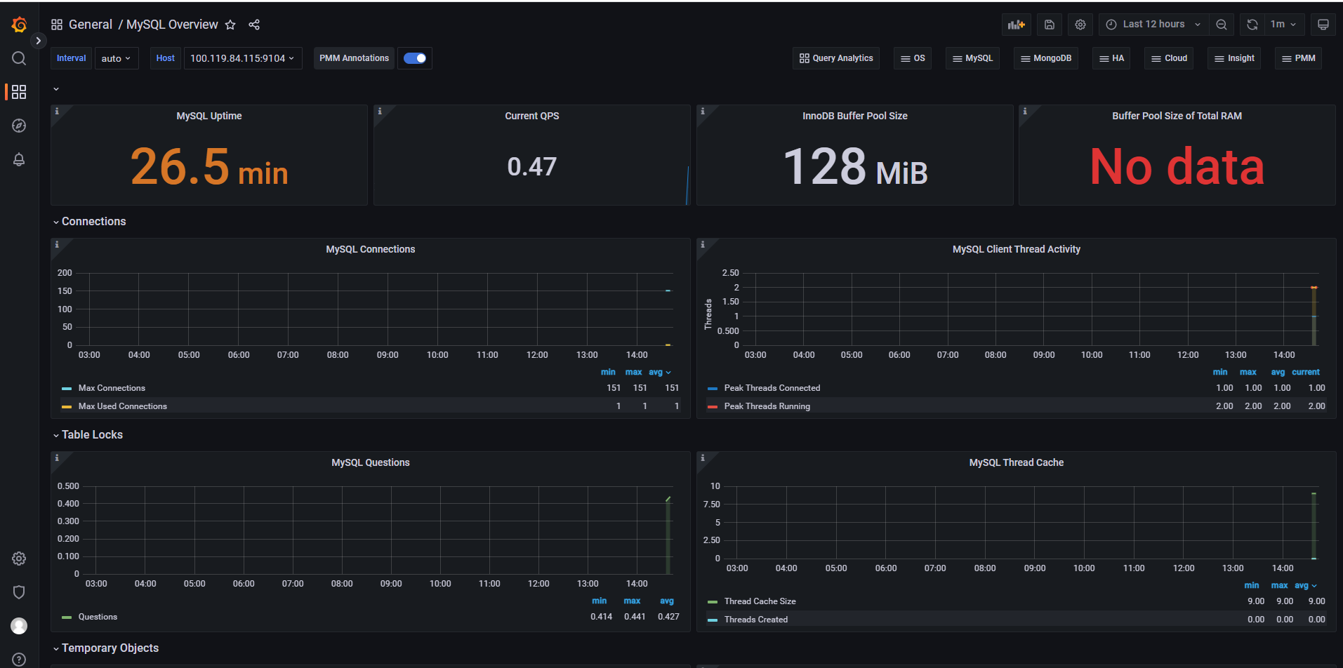1343x668 pixels.
Task: Open the Last 12 hours time picker
Action: (x=1153, y=25)
